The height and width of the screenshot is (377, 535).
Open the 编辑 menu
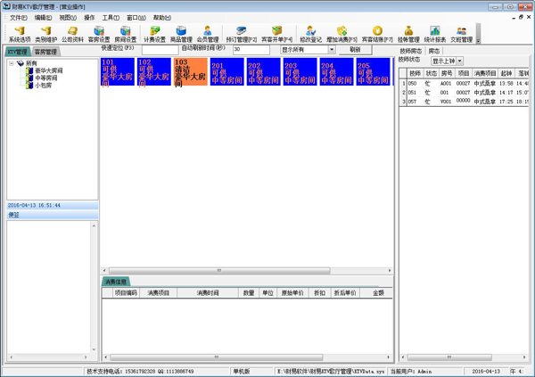pos(43,18)
